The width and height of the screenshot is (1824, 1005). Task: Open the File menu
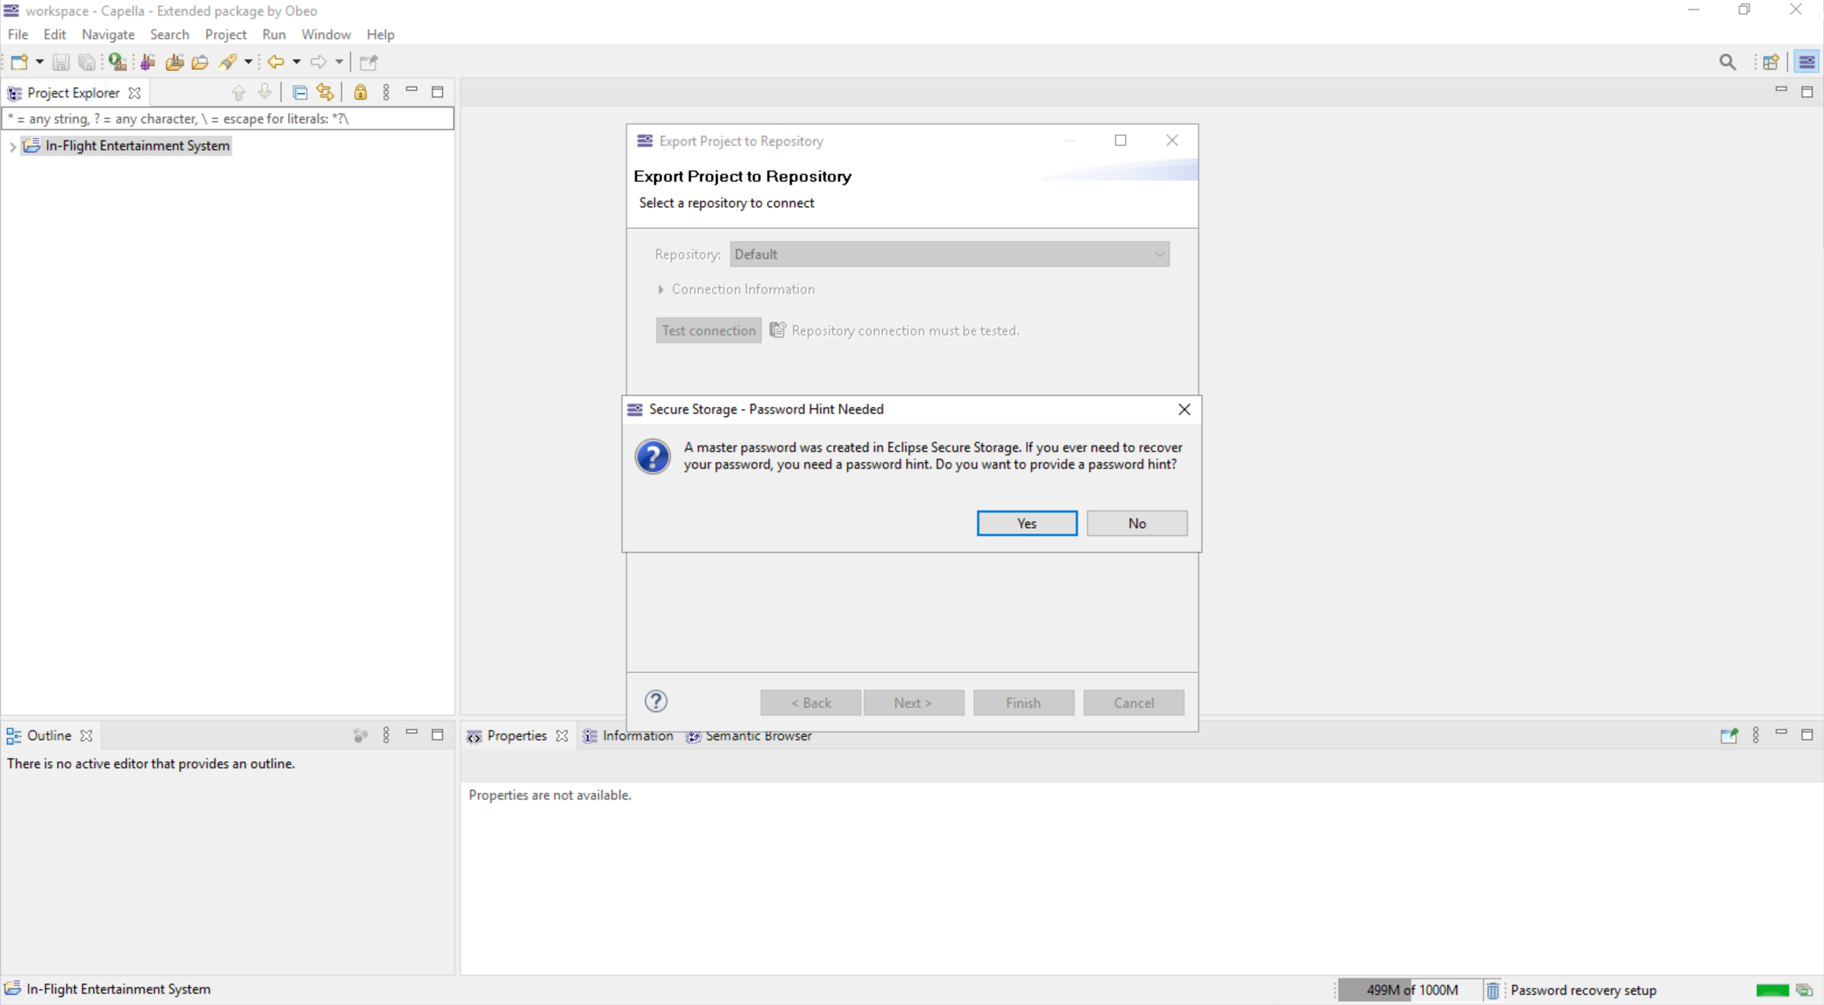pyautogui.click(x=18, y=35)
